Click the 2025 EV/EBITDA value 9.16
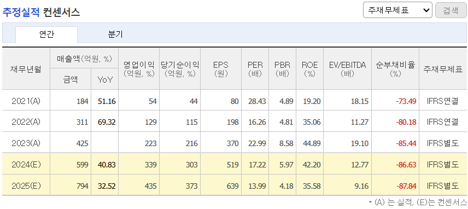468x209 pixels. pyautogui.click(x=362, y=187)
